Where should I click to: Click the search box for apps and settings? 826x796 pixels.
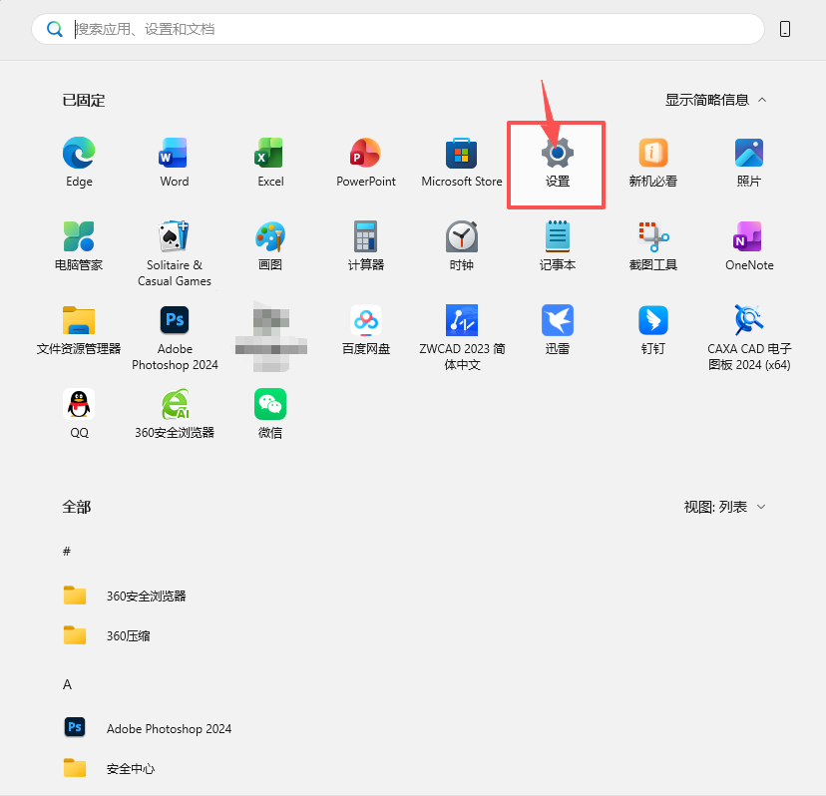pos(398,29)
